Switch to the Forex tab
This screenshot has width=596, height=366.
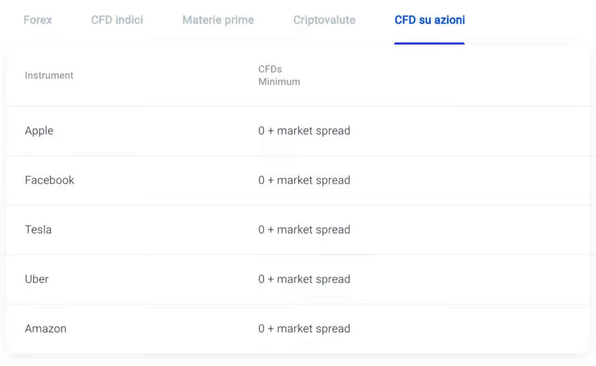[38, 20]
